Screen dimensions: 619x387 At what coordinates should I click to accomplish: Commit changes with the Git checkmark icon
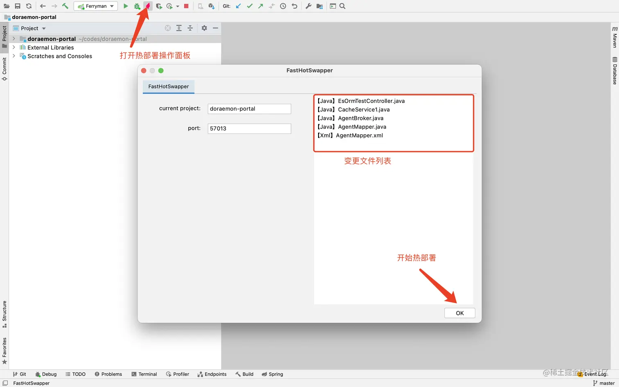(x=250, y=6)
